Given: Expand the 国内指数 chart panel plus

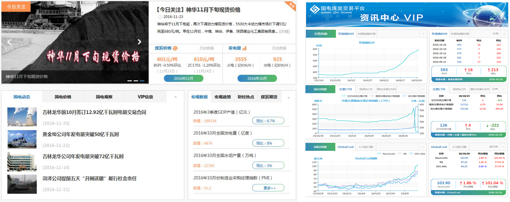Looking at the screenshot, I should point(423,89).
